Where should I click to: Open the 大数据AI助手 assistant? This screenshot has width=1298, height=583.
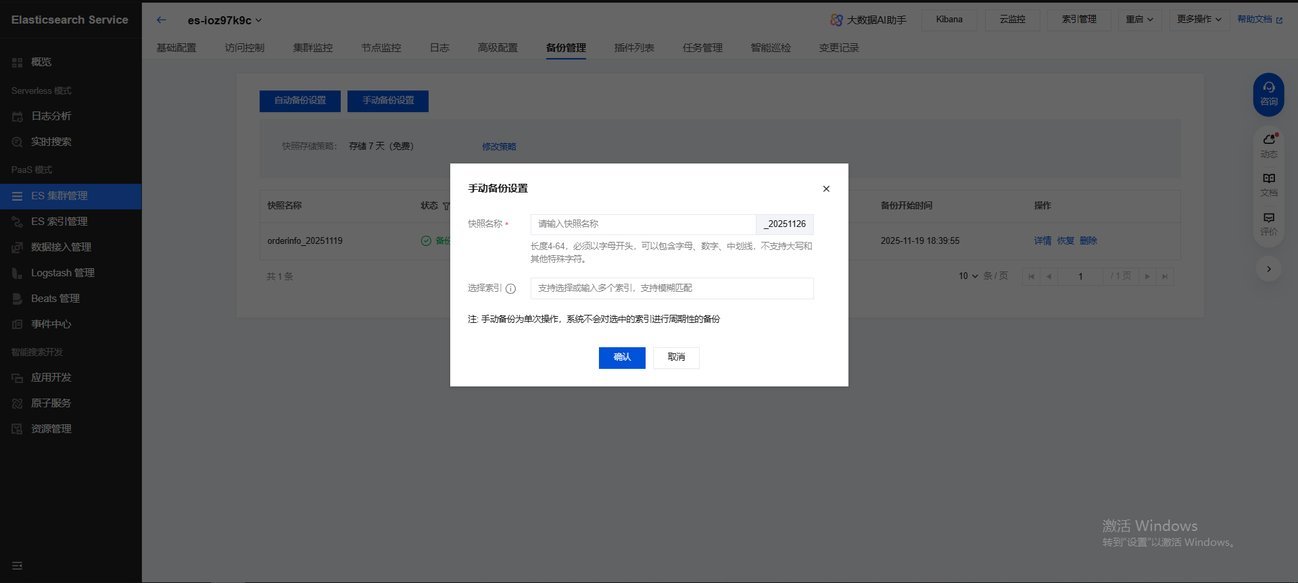coord(868,20)
